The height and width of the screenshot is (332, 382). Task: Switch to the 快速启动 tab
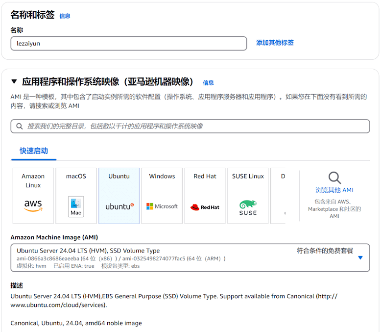34,151
